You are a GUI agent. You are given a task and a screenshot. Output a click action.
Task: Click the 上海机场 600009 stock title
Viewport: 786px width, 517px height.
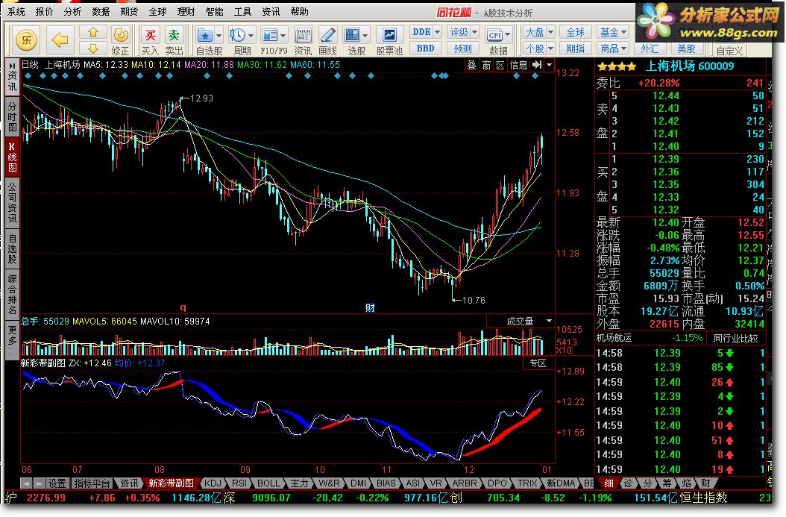(x=689, y=66)
